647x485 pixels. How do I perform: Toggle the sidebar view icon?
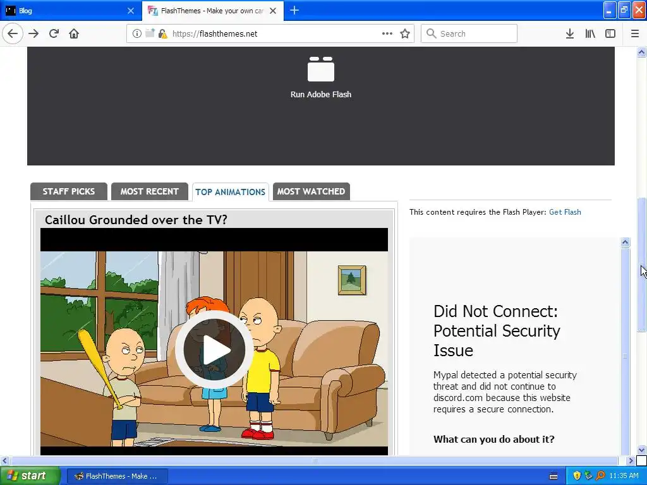click(610, 33)
